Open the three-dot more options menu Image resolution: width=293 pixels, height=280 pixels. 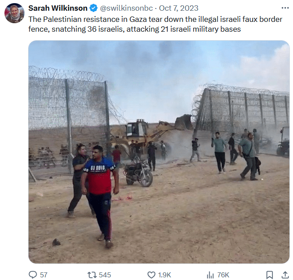(x=285, y=8)
